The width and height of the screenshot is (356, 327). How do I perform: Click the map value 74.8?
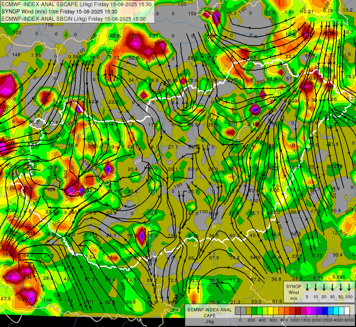click(x=235, y=258)
